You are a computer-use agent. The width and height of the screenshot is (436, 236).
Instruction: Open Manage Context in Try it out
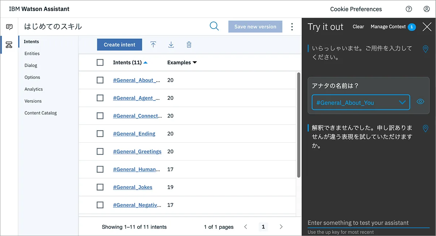click(393, 27)
